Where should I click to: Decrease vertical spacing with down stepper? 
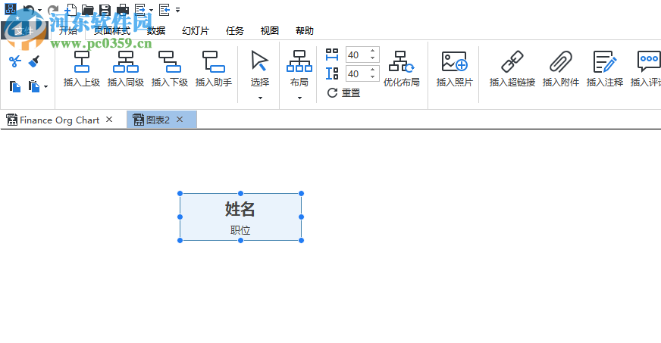373,77
